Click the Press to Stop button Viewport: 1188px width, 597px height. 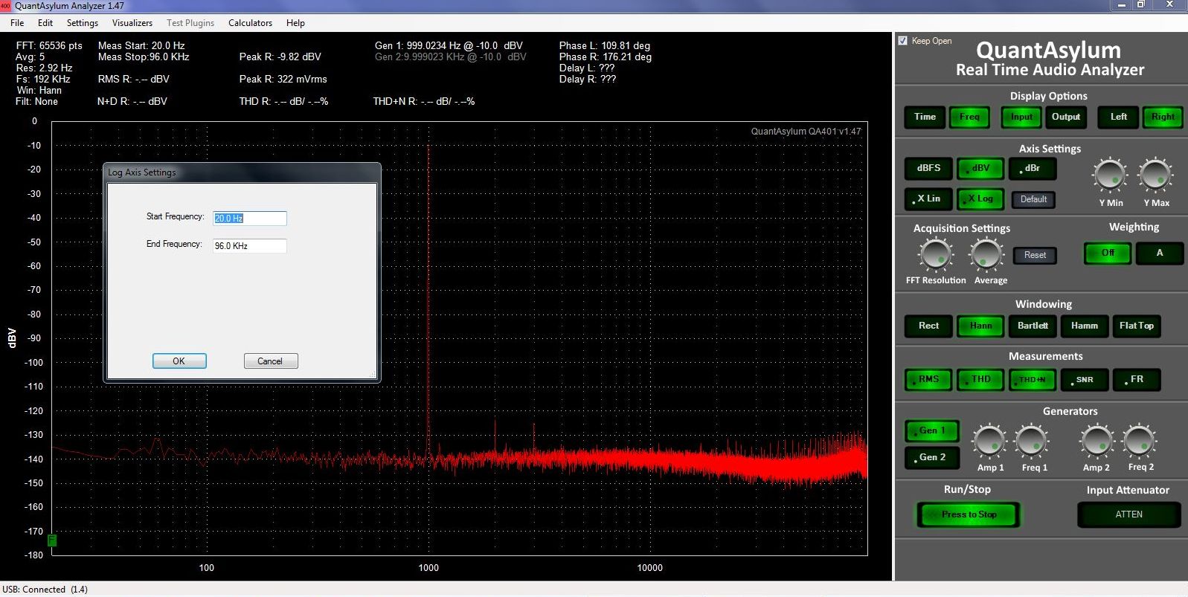[x=969, y=514]
